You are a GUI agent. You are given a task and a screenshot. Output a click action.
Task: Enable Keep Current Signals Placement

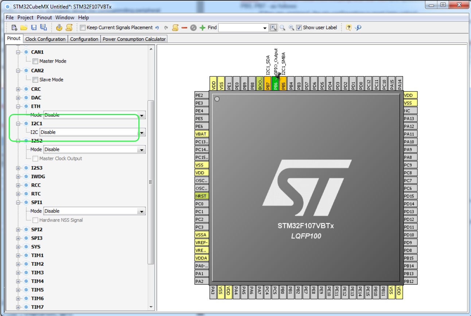point(83,28)
